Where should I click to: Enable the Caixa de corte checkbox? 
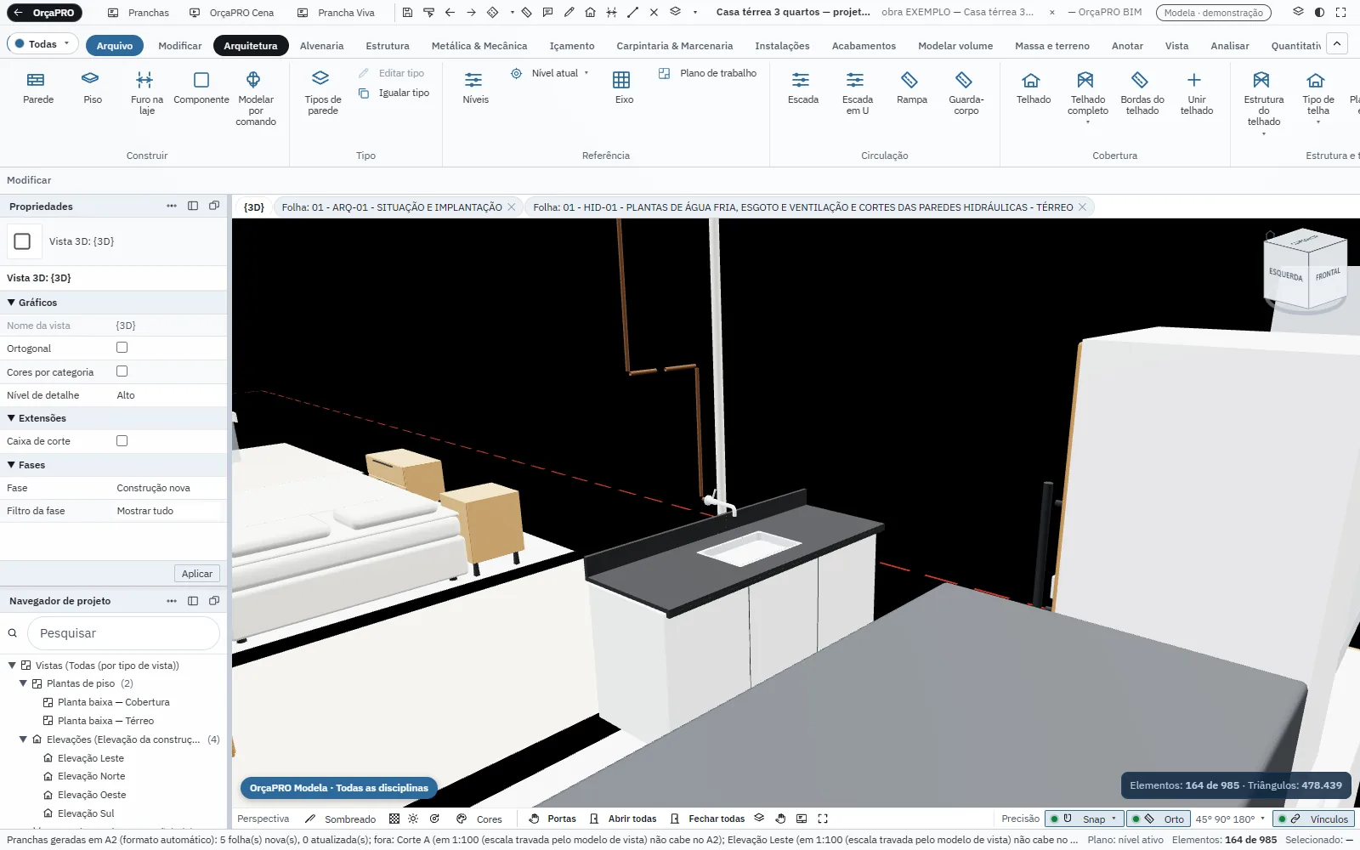(122, 441)
